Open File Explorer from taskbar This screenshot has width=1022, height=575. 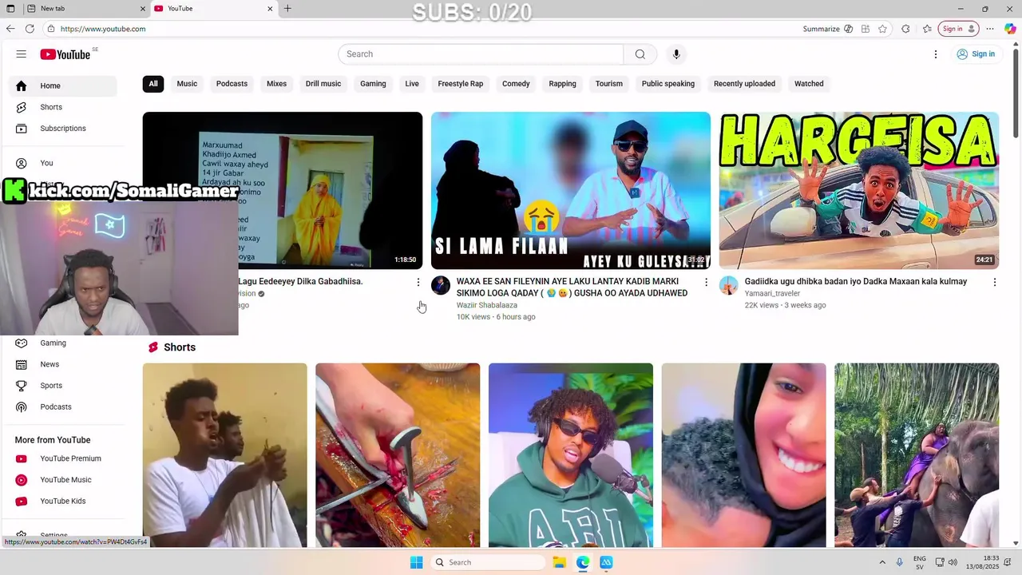tap(560, 562)
